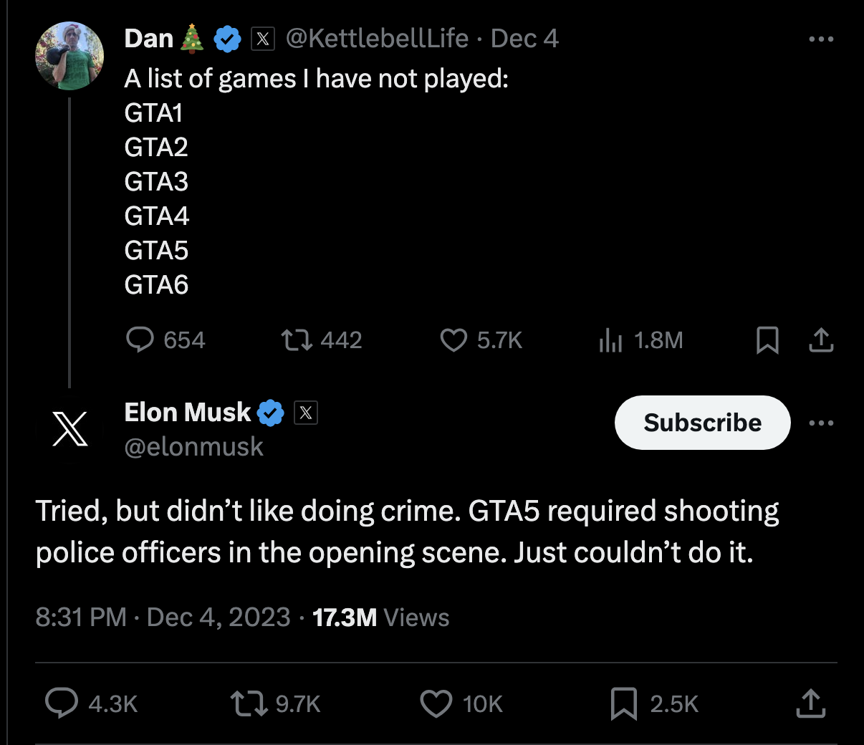Click Elon Musk's X logo avatar
The image size is (864, 745).
(x=70, y=429)
